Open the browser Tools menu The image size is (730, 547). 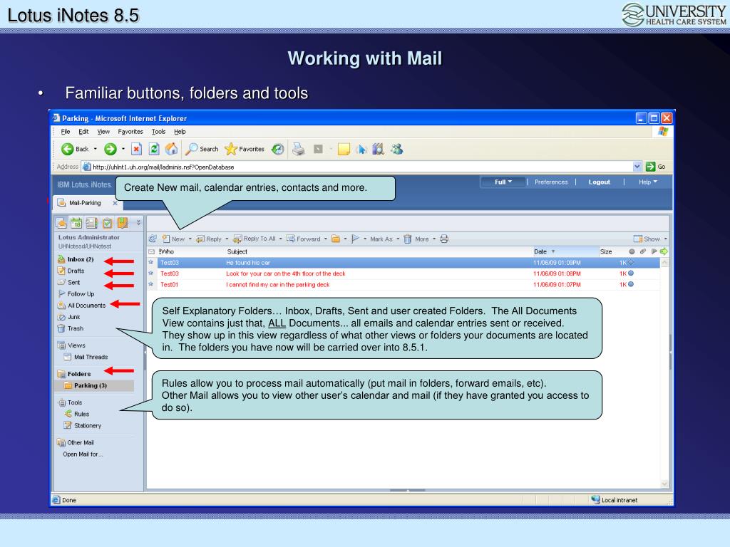point(159,132)
